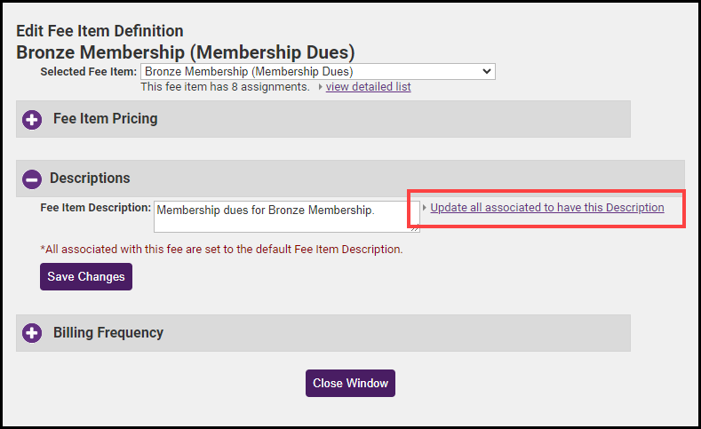Click the Descriptions section header title
Viewport: 701px width, 429px height.
pos(90,179)
